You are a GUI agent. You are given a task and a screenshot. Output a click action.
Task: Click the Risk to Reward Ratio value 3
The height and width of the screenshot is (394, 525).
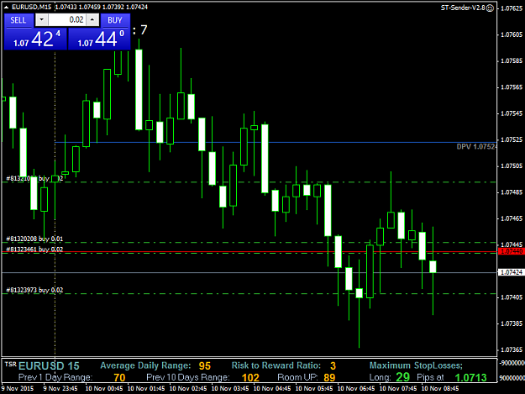coord(333,366)
